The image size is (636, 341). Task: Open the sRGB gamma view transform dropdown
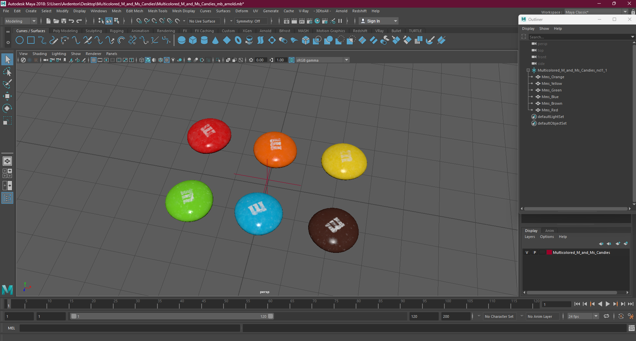pyautogui.click(x=322, y=60)
